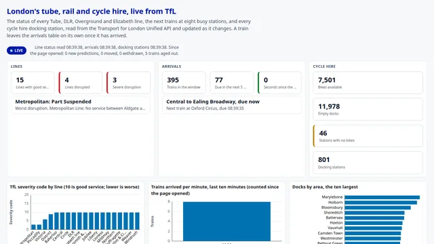Click the Camden Town bar in docks chart

click(372, 233)
